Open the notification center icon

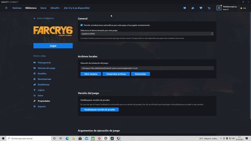tap(247, 138)
